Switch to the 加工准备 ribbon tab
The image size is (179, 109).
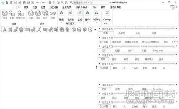(x=54, y=7)
